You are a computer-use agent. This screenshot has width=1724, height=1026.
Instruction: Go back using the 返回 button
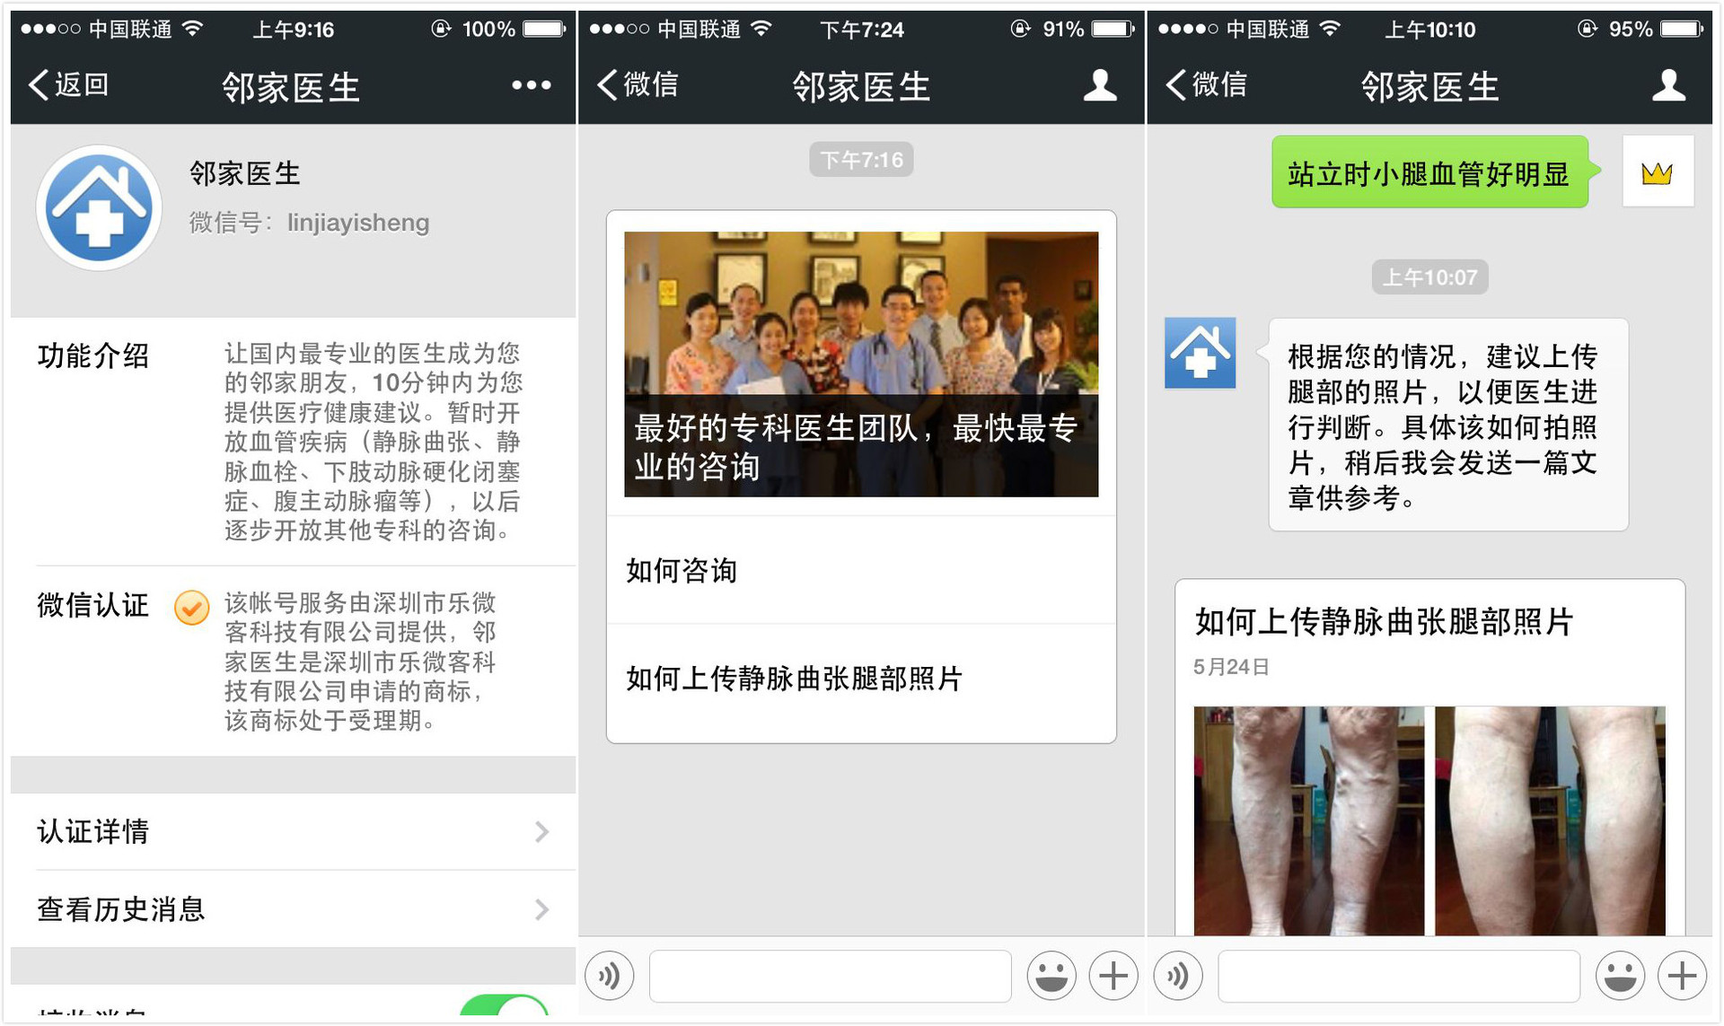point(69,85)
